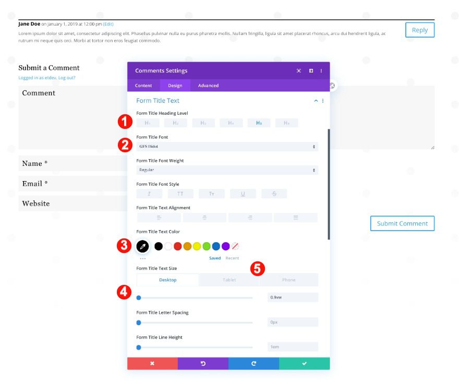Viewport: 459px width, 384px height.
Task: Open the Form Title Font Weight dropdown
Action: coord(227,170)
